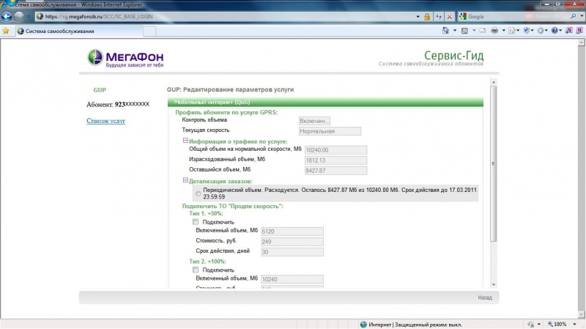586x329 pixels.
Task: Click the Тип 1 validity field 30
Action: tap(292, 252)
